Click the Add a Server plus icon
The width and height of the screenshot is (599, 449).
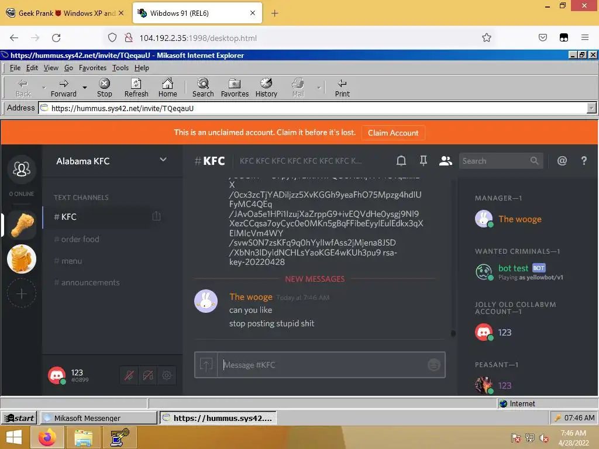22,293
